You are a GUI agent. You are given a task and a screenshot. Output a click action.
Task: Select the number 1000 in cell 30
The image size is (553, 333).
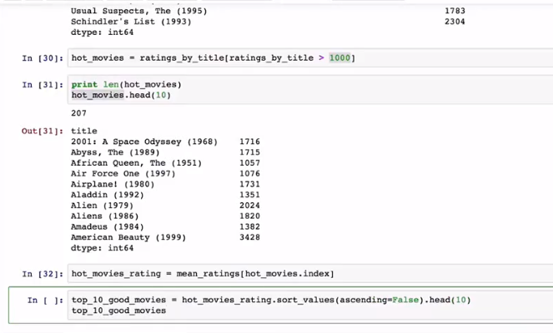click(339, 57)
